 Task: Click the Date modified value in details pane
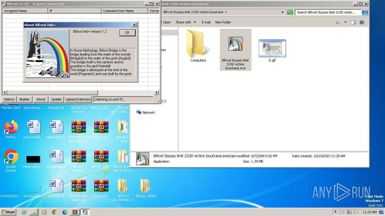point(264,156)
